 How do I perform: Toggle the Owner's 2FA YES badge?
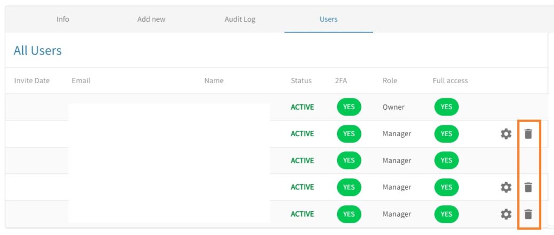click(x=349, y=107)
